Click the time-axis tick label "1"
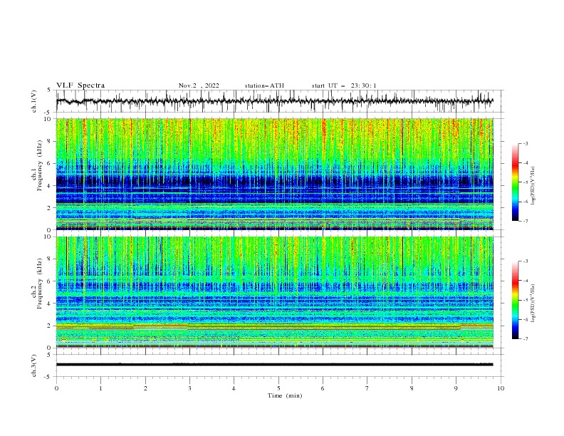Screen dimensions: 564x436 (x=100, y=388)
